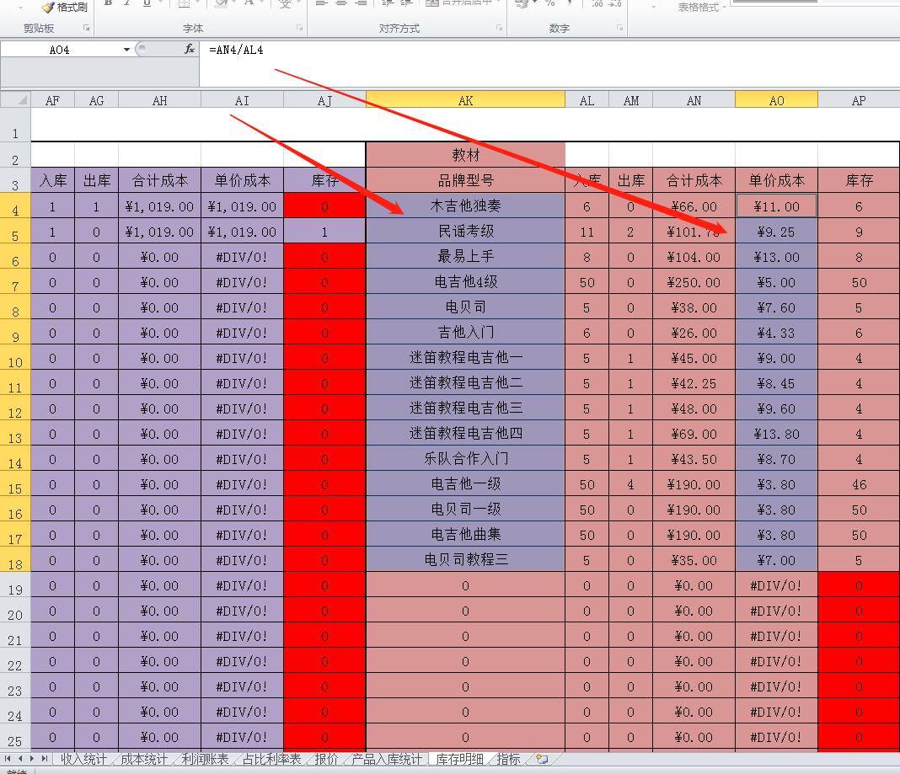The height and width of the screenshot is (774, 900).
Task: Go to next sheet tab arrow
Action: [32, 759]
